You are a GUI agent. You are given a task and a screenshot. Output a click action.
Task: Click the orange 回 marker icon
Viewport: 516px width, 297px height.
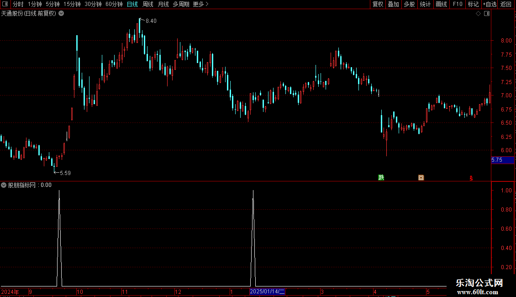(x=421, y=178)
